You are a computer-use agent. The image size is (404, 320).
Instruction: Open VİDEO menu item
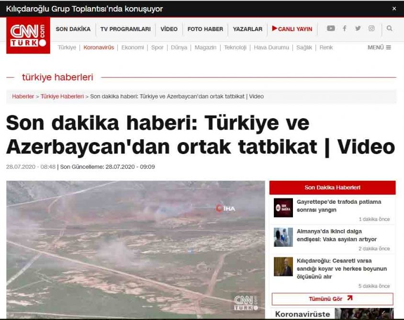point(169,29)
